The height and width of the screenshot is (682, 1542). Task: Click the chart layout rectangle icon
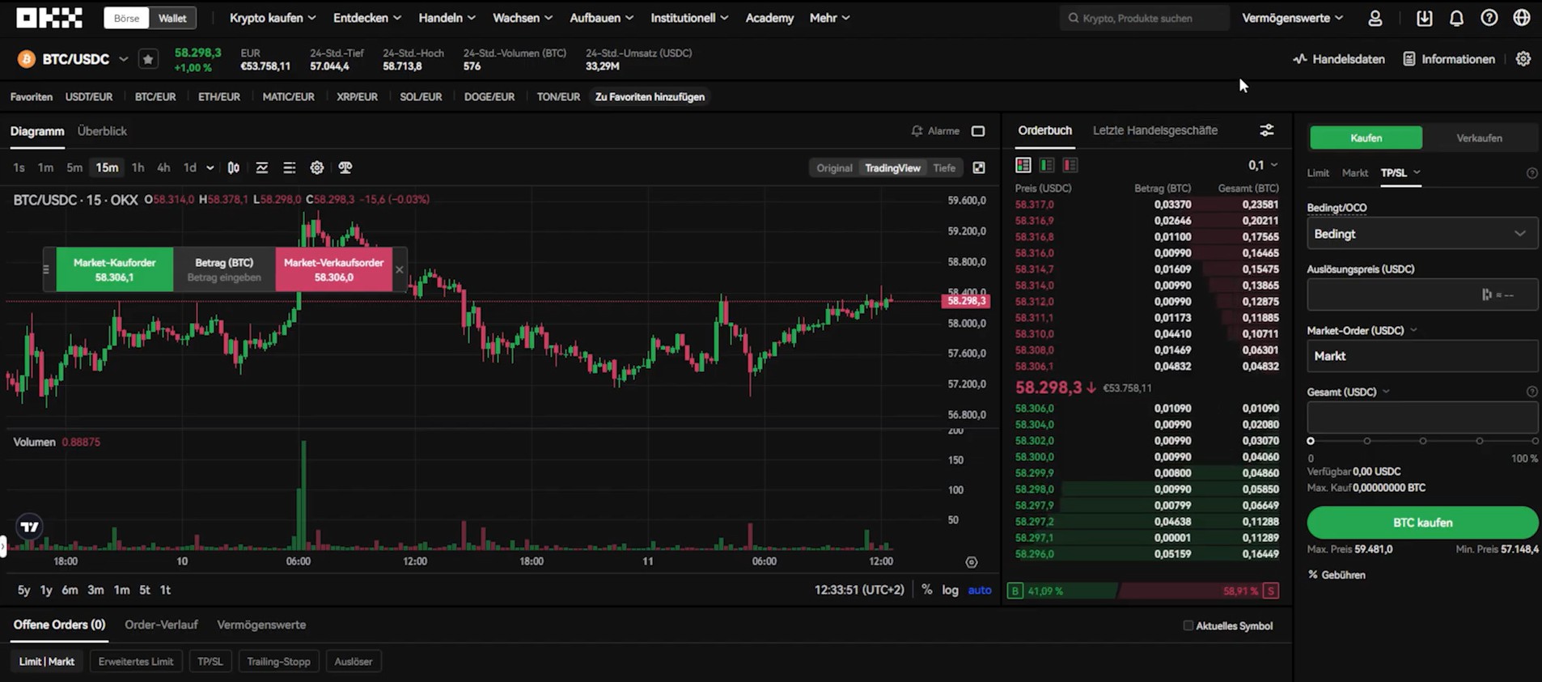(x=978, y=131)
